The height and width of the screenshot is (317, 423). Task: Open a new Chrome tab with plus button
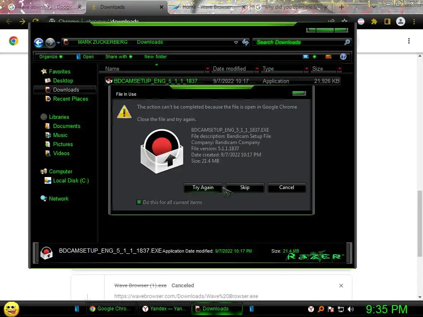[341, 7]
